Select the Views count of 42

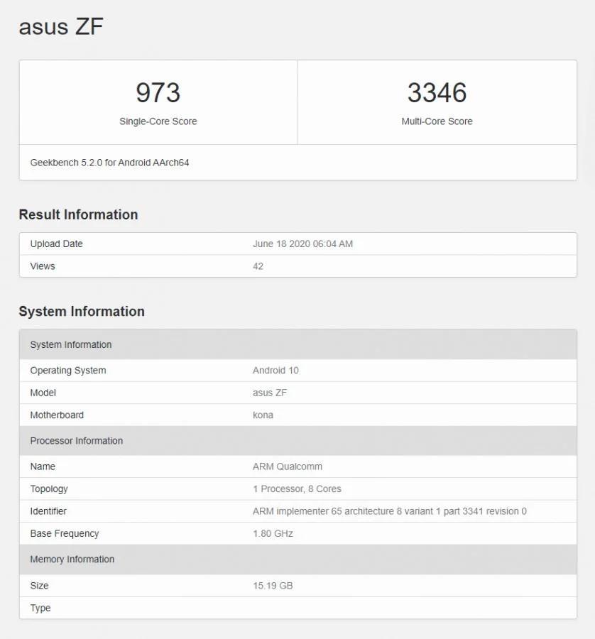tap(257, 266)
